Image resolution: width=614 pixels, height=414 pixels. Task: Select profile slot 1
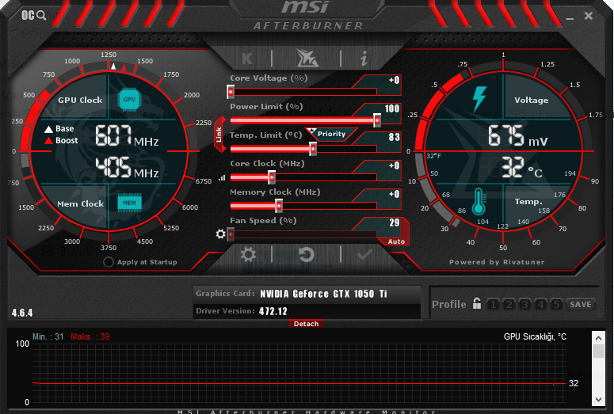(493, 304)
